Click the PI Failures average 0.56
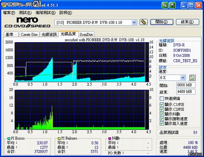The height and width of the screenshot is (157, 204). point(95,143)
